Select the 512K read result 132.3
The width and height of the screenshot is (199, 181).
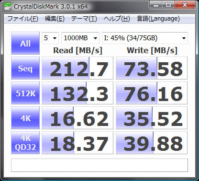point(77,93)
